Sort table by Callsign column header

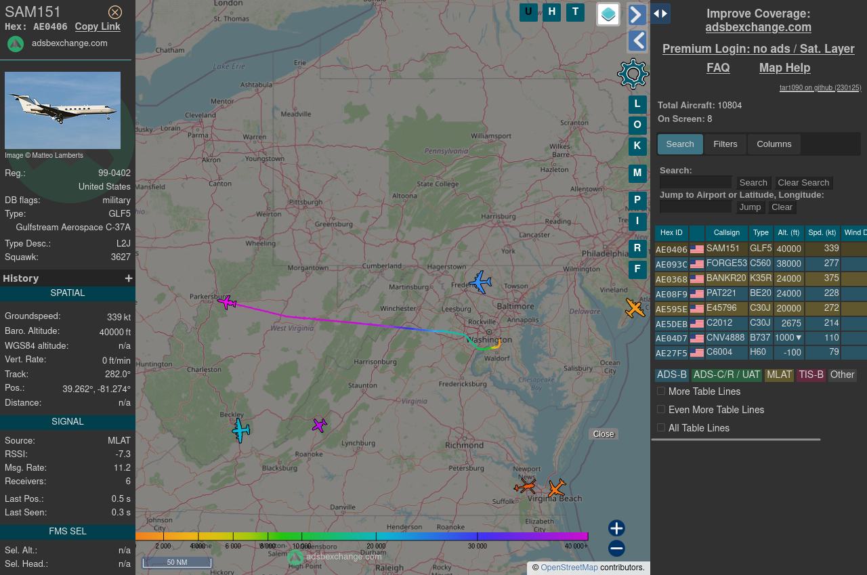point(727,233)
